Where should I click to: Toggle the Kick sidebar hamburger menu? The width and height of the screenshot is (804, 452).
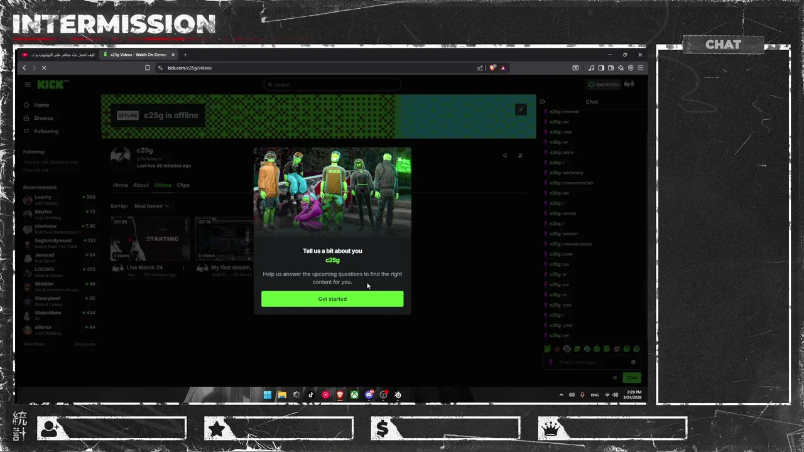(x=28, y=85)
